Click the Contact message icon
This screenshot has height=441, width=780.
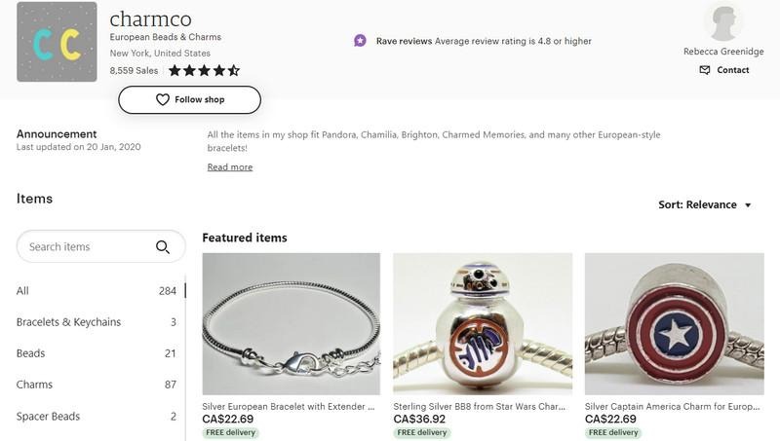[705, 70]
